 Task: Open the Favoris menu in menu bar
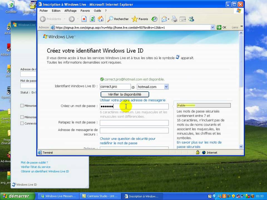85,11
